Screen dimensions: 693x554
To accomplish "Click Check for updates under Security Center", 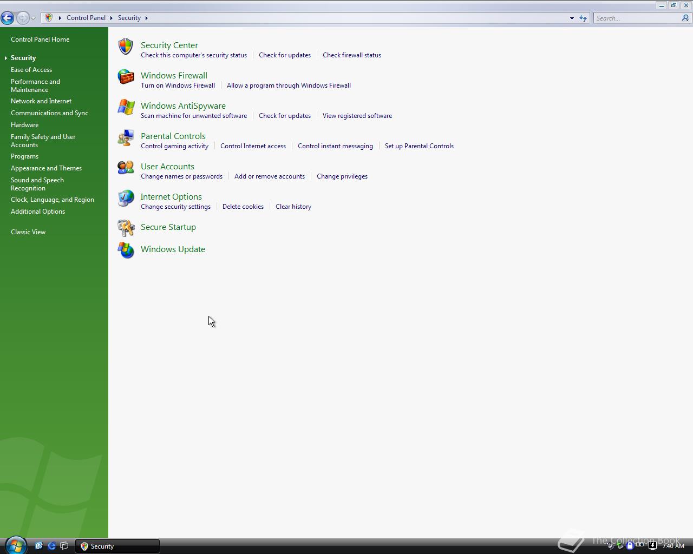I will [x=285, y=55].
